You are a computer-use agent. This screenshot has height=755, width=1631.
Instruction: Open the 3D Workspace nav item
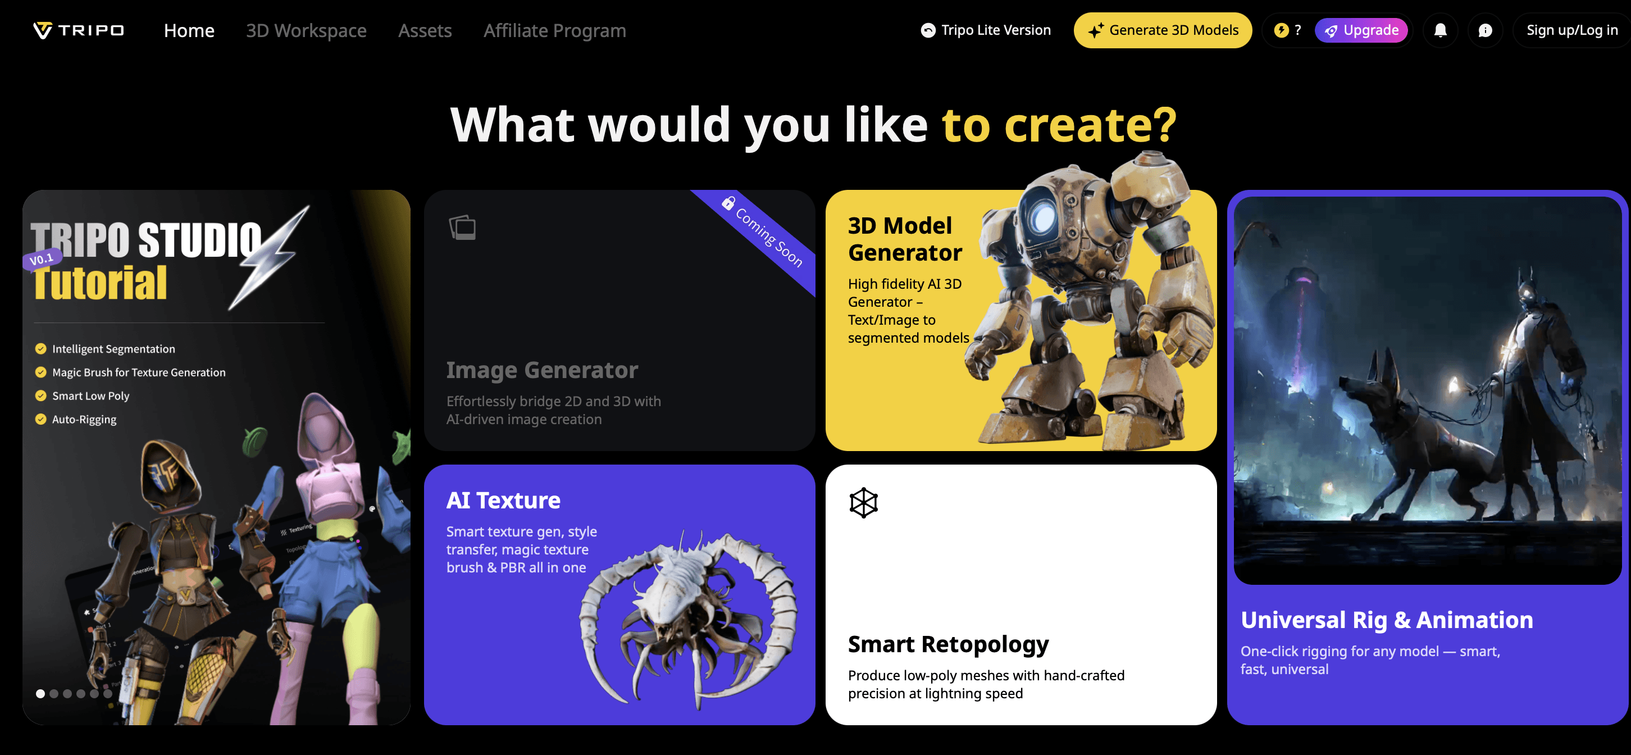click(306, 30)
